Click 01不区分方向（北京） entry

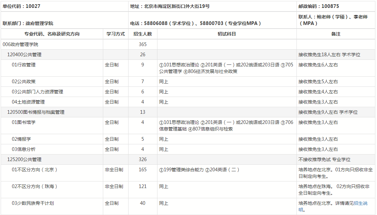(x=35, y=170)
